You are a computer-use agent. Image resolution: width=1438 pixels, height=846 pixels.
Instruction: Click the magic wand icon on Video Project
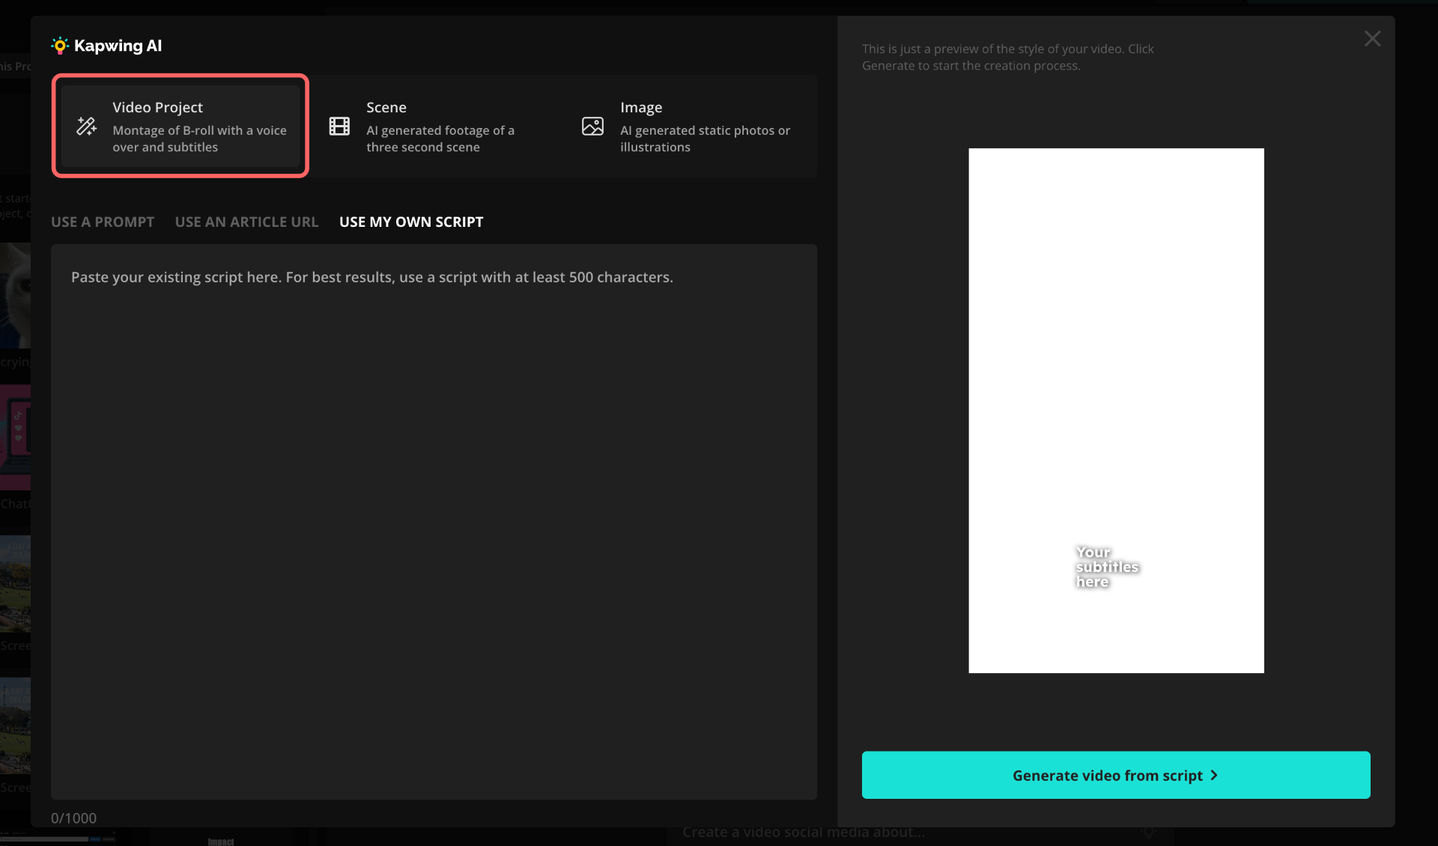[86, 127]
